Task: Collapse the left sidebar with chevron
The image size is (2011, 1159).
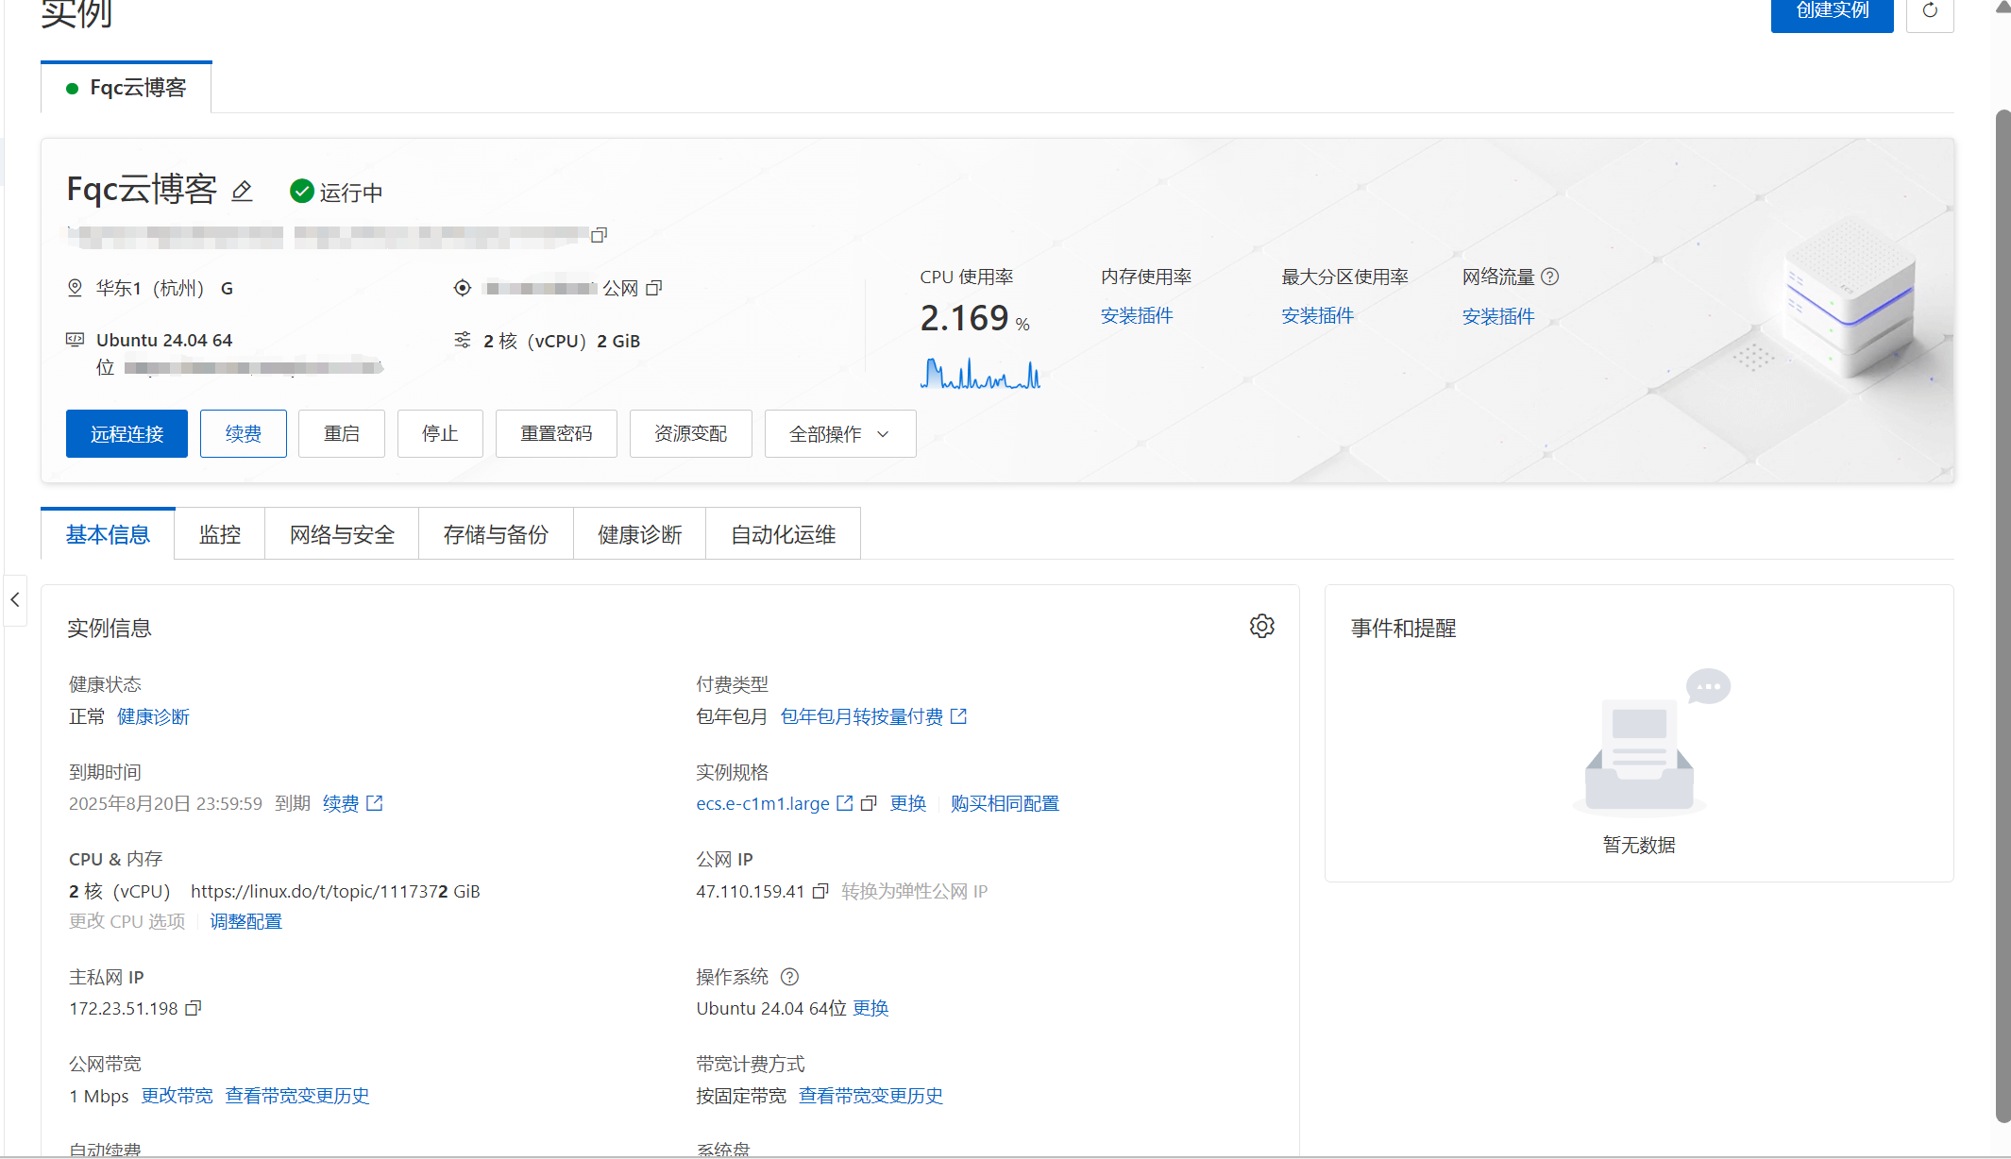Action: 15,600
